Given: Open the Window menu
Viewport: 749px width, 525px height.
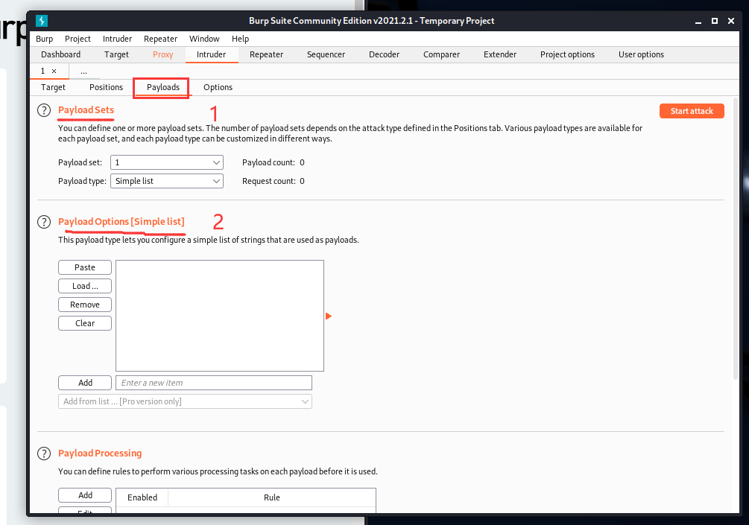Looking at the screenshot, I should click(x=204, y=39).
